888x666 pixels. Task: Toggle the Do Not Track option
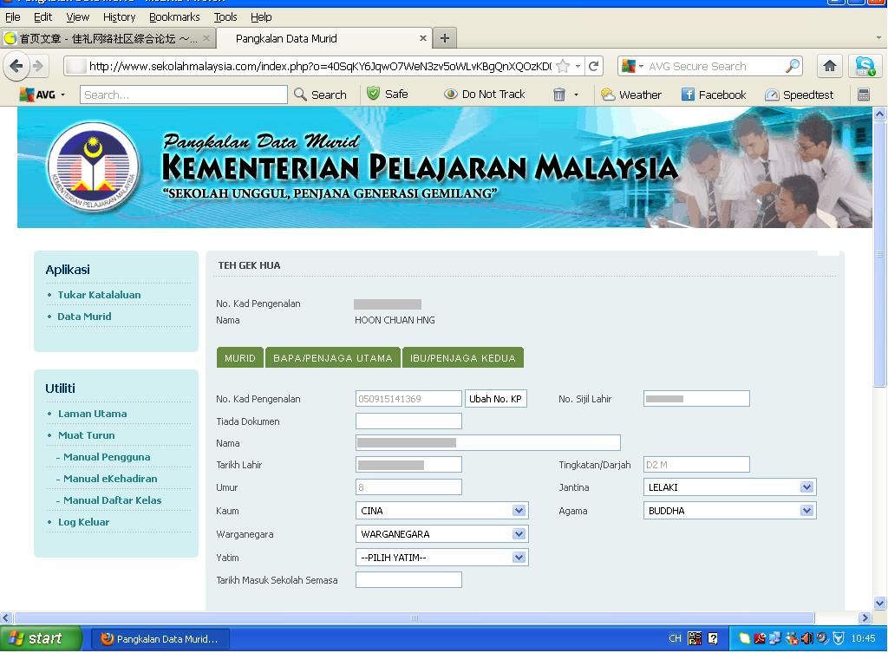coord(484,95)
